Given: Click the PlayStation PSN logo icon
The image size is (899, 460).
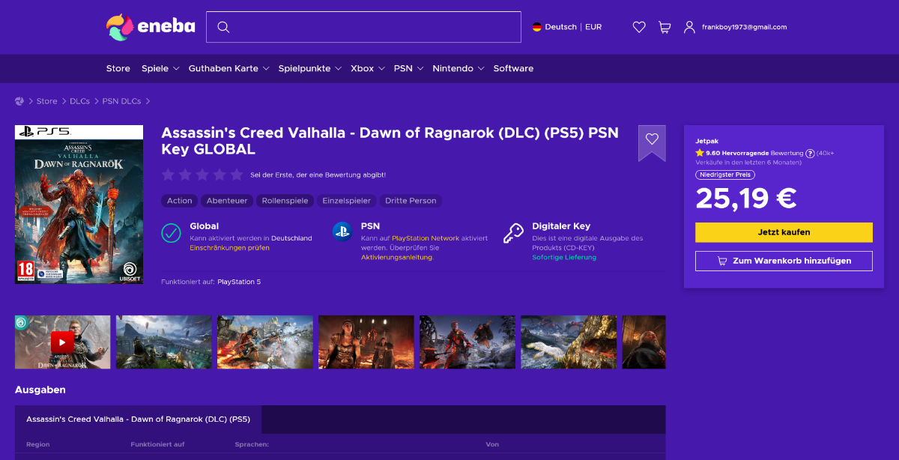Looking at the screenshot, I should 342,231.
